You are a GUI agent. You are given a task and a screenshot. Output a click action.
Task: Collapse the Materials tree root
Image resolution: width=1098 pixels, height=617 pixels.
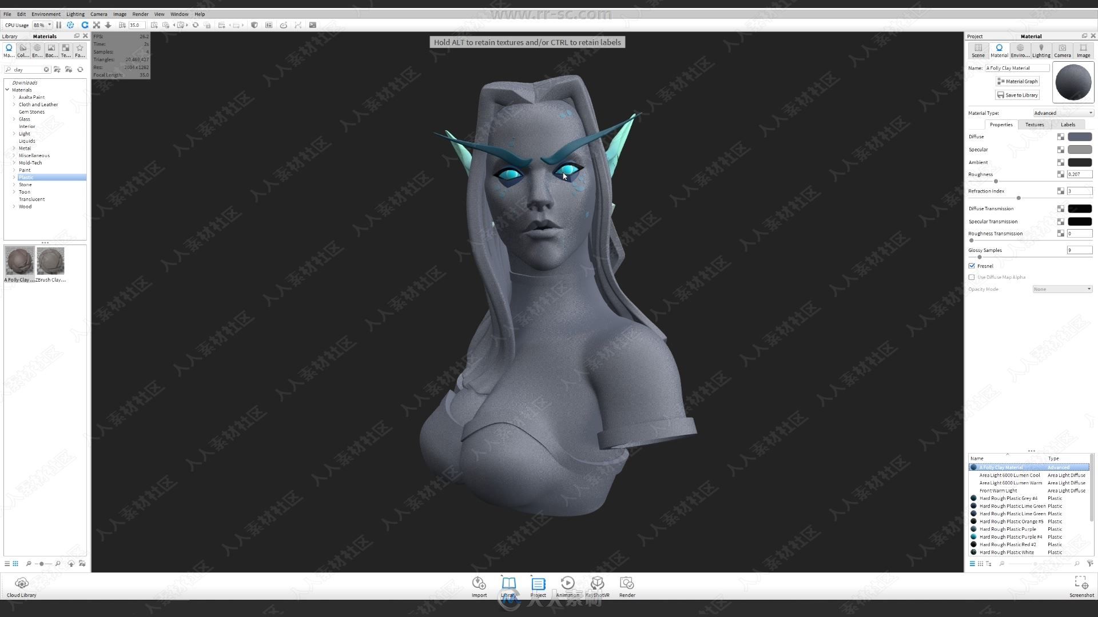coord(7,90)
